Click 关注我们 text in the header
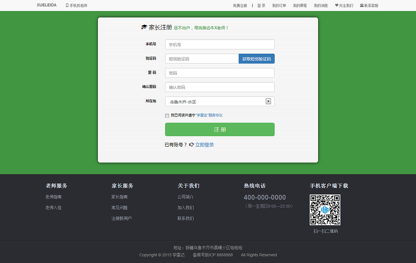The image size is (416, 263). 346,6
